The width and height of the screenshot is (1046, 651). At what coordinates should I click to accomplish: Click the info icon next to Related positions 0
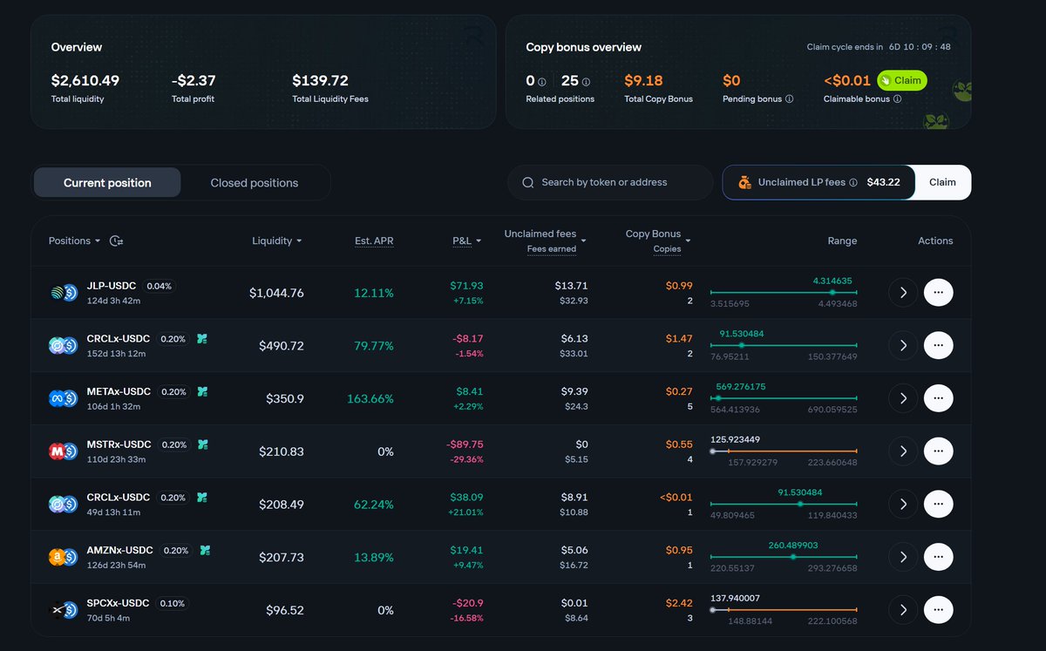click(x=542, y=82)
